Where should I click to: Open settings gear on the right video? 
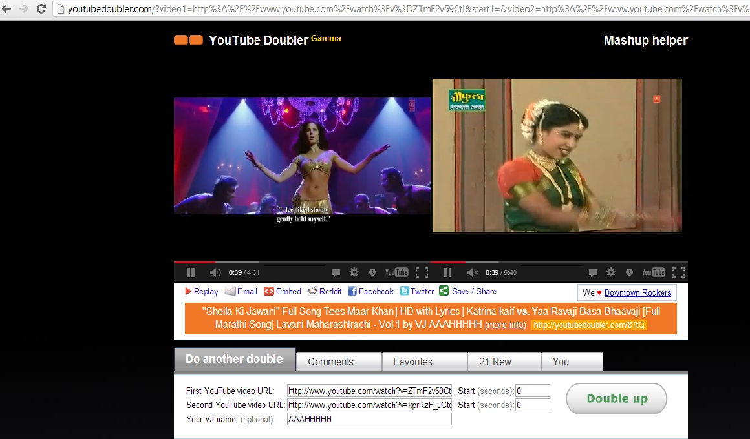point(611,272)
